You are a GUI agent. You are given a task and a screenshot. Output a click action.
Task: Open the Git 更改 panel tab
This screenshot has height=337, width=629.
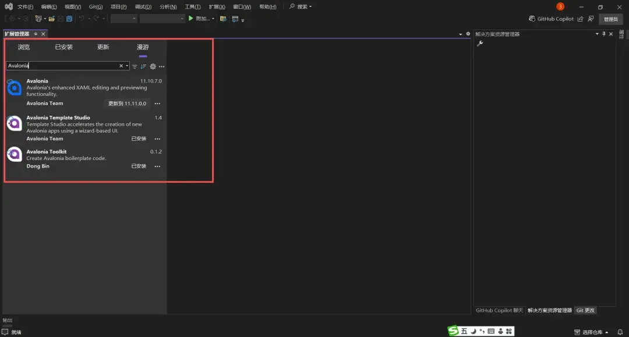pos(585,310)
